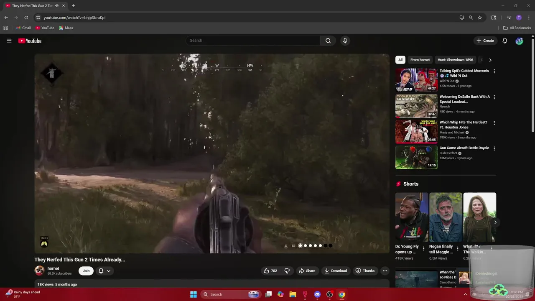
Task: Submit search using the magnifier button
Action: pyautogui.click(x=328, y=41)
